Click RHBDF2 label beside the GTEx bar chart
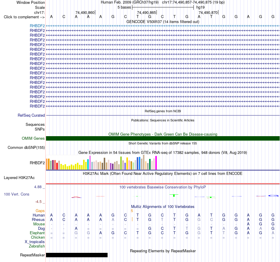The width and height of the screenshot is (280, 262). tap(37, 163)
